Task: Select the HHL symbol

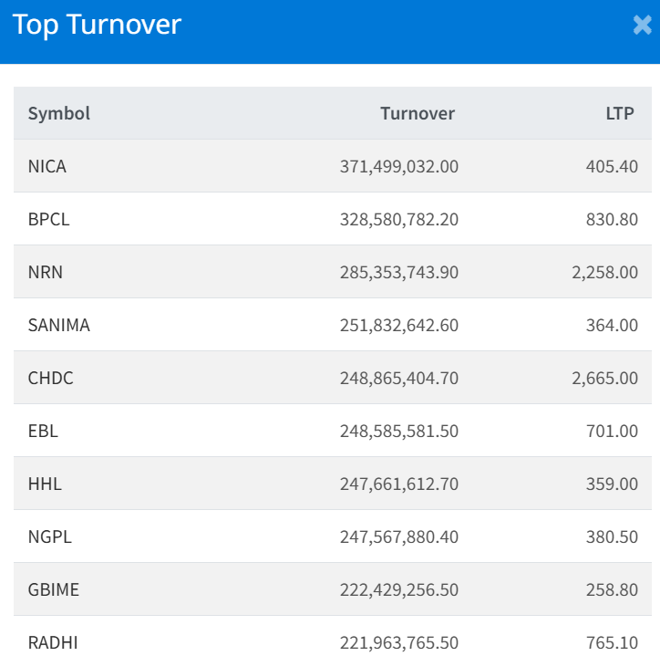Action: pos(45,484)
